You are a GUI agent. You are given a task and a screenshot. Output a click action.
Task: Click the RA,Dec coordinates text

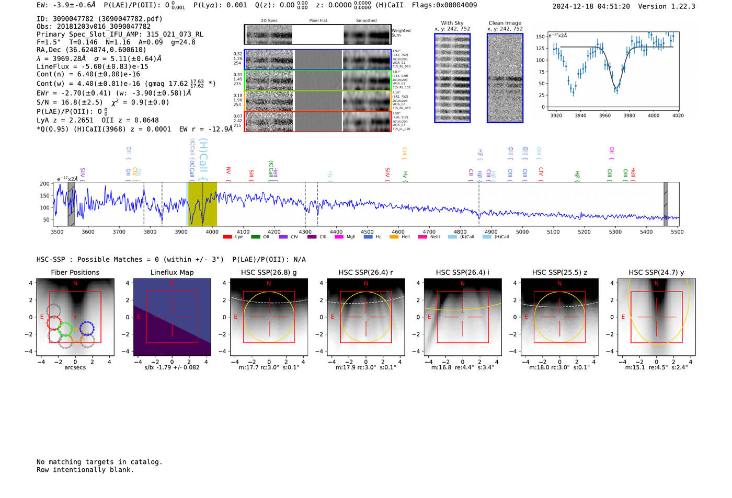point(92,50)
